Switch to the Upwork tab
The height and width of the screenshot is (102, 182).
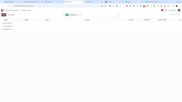pyautogui.click(x=114, y=2)
